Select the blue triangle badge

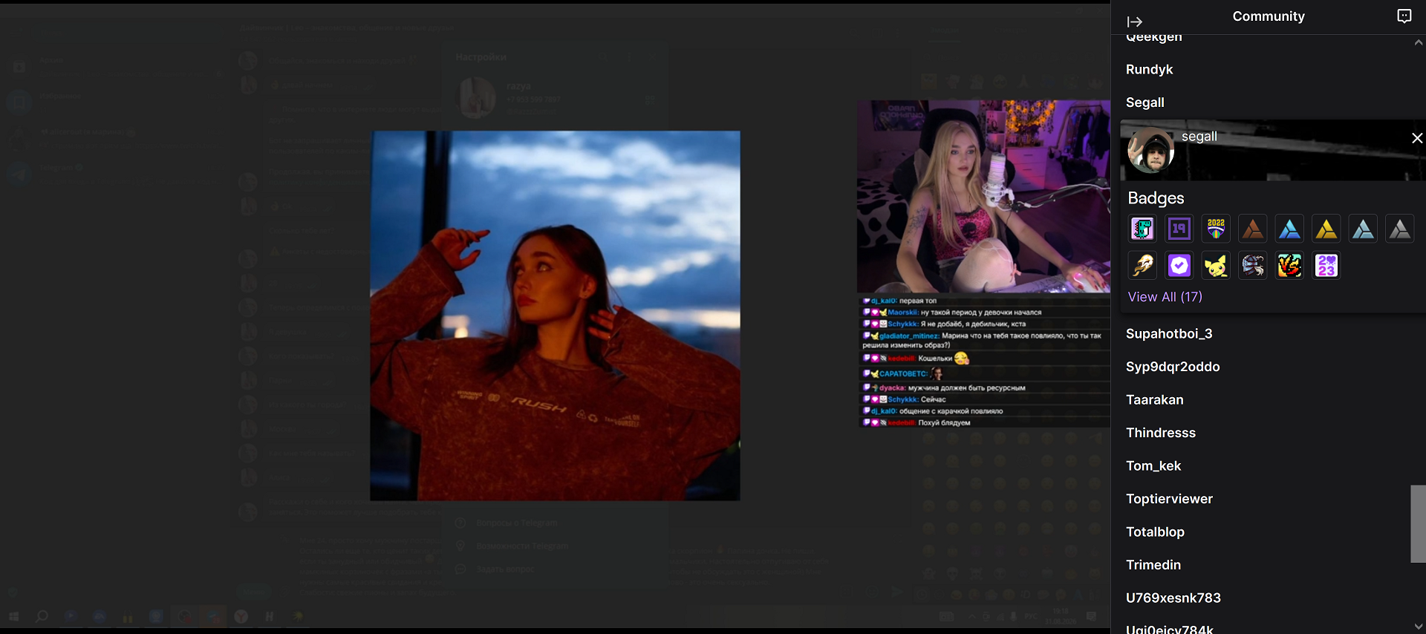(x=1289, y=229)
